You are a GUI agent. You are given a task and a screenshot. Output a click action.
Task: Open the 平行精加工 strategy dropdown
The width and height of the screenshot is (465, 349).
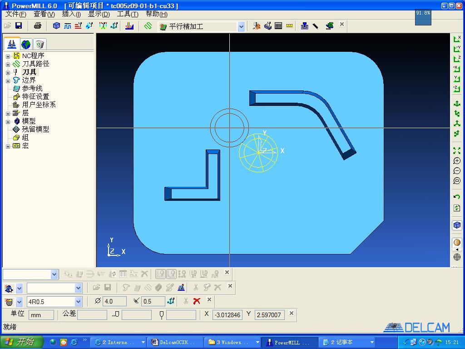241,27
